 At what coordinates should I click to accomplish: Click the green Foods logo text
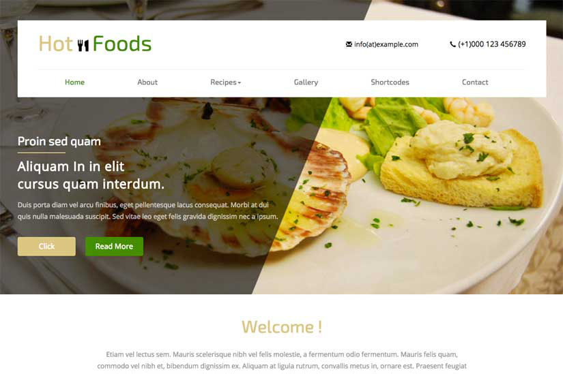tap(122, 44)
